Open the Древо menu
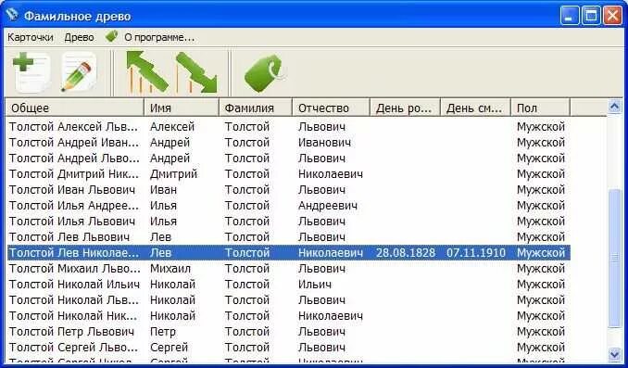 click(79, 37)
